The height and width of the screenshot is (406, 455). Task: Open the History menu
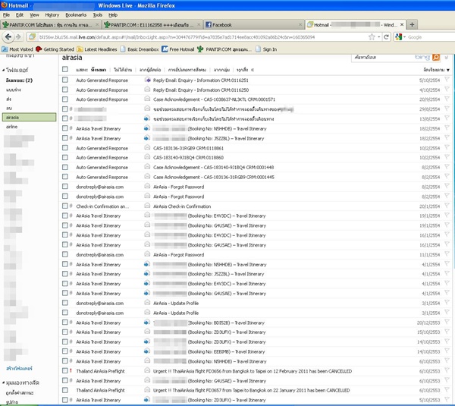(52, 15)
